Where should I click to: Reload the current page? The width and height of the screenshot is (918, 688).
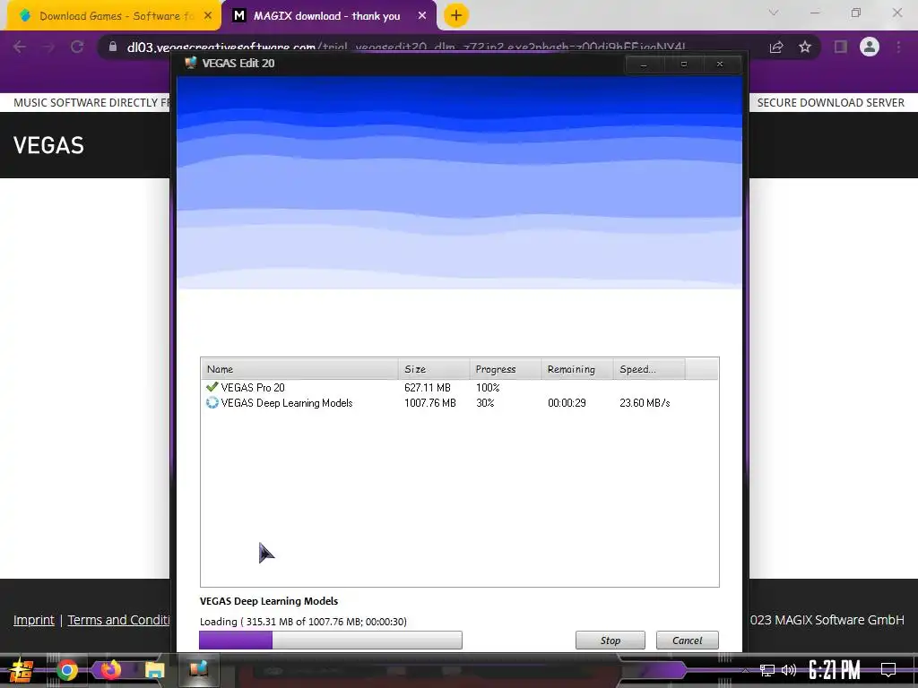77,47
